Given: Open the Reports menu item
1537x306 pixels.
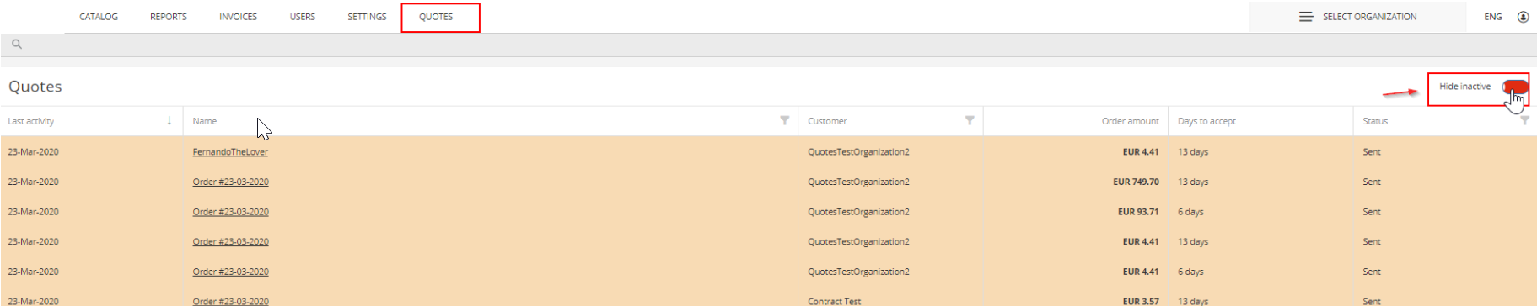Looking at the screenshot, I should click(169, 17).
